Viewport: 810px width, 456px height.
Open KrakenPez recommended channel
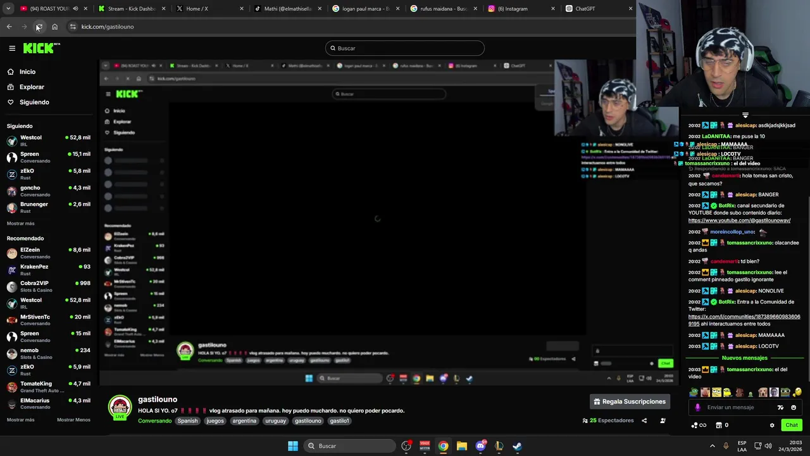coord(48,270)
